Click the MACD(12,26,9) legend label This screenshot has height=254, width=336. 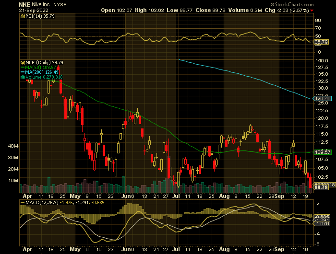(42, 202)
